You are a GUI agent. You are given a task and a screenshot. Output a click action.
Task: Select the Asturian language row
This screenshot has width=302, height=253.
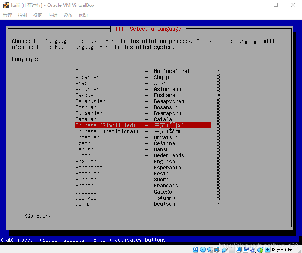[x=143, y=89]
